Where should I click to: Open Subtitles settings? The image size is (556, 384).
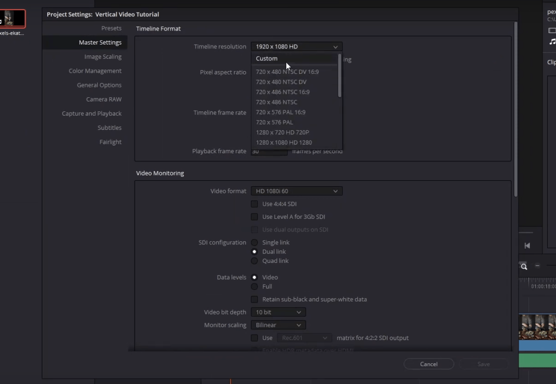pyautogui.click(x=110, y=127)
